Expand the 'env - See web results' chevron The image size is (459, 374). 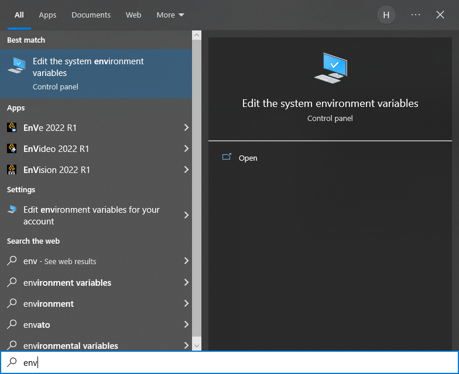(186, 261)
